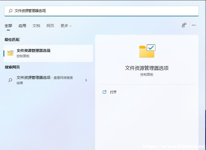Click the 搜索网页 section heading
206x150 pixels.
(x=12, y=67)
